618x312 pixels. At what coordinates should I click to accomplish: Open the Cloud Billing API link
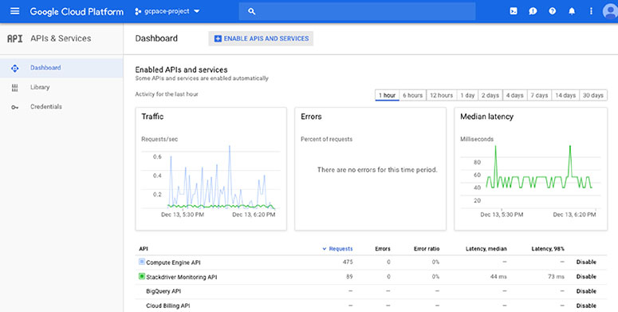click(168, 306)
